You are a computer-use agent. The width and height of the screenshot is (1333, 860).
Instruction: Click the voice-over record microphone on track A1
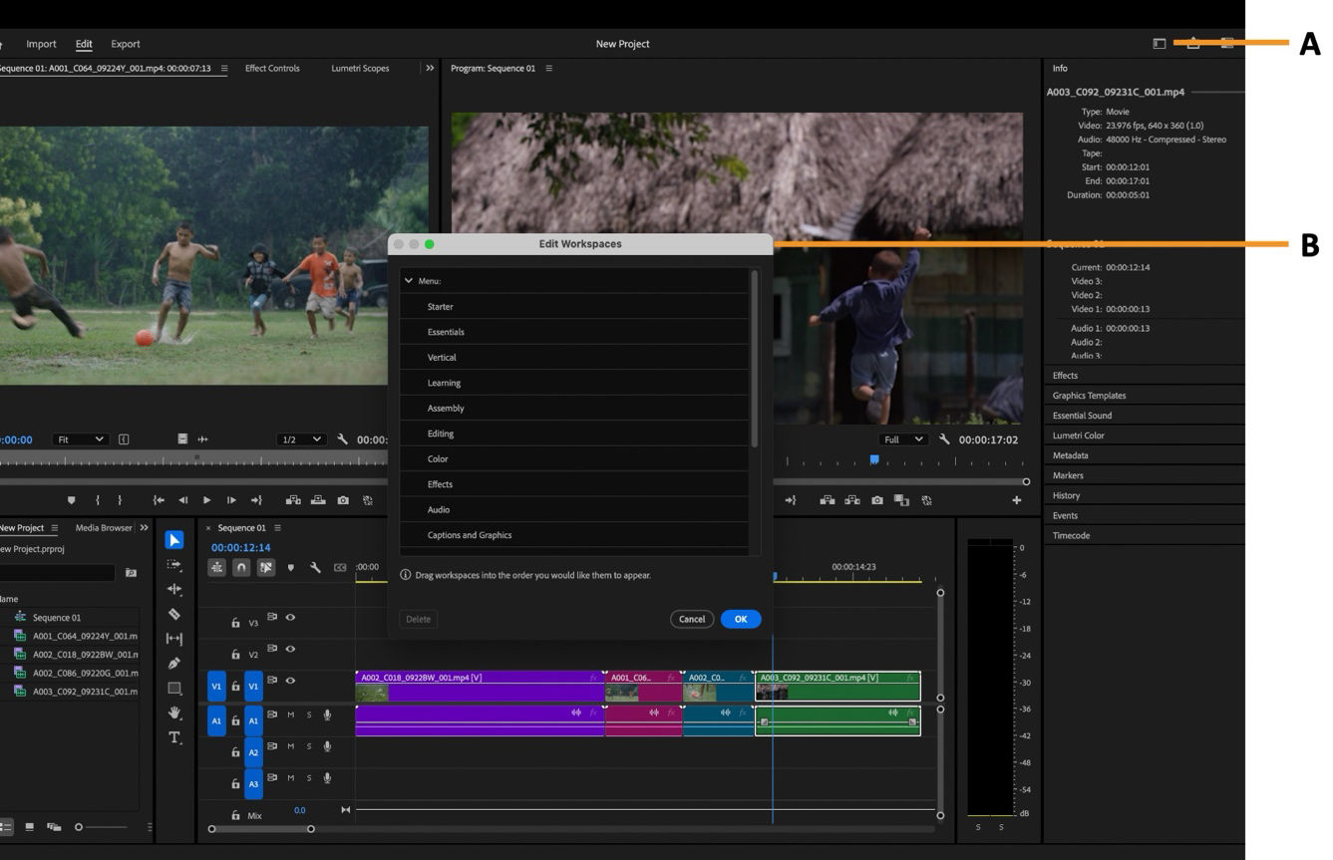(x=327, y=715)
